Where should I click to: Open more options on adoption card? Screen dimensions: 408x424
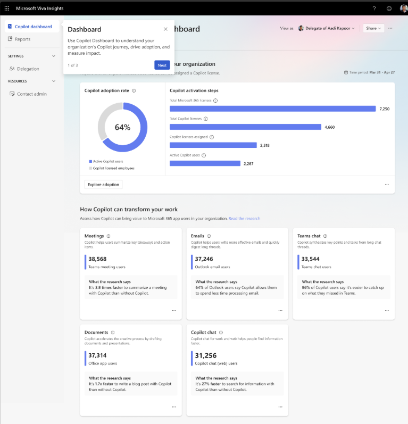click(x=387, y=185)
